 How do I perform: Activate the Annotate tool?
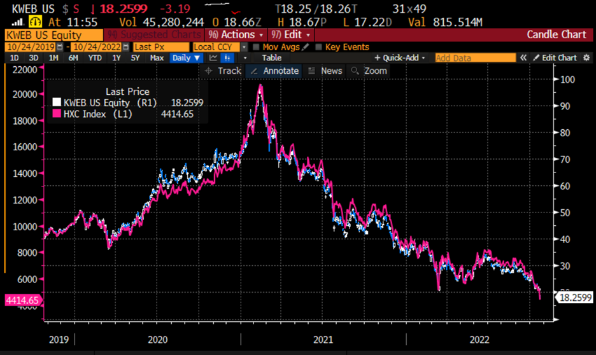[x=274, y=71]
